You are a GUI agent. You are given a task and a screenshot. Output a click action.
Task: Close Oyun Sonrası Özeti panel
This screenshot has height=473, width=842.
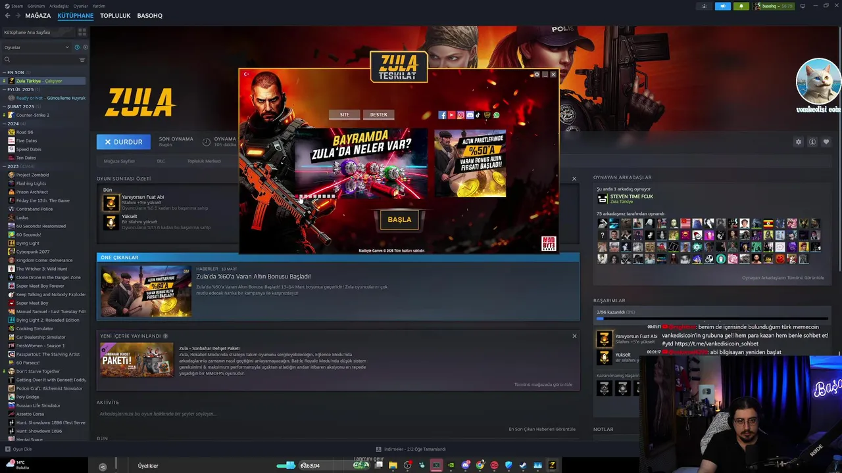(x=574, y=179)
